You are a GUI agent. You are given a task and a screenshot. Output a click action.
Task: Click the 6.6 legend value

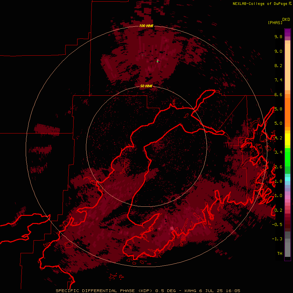278,94
